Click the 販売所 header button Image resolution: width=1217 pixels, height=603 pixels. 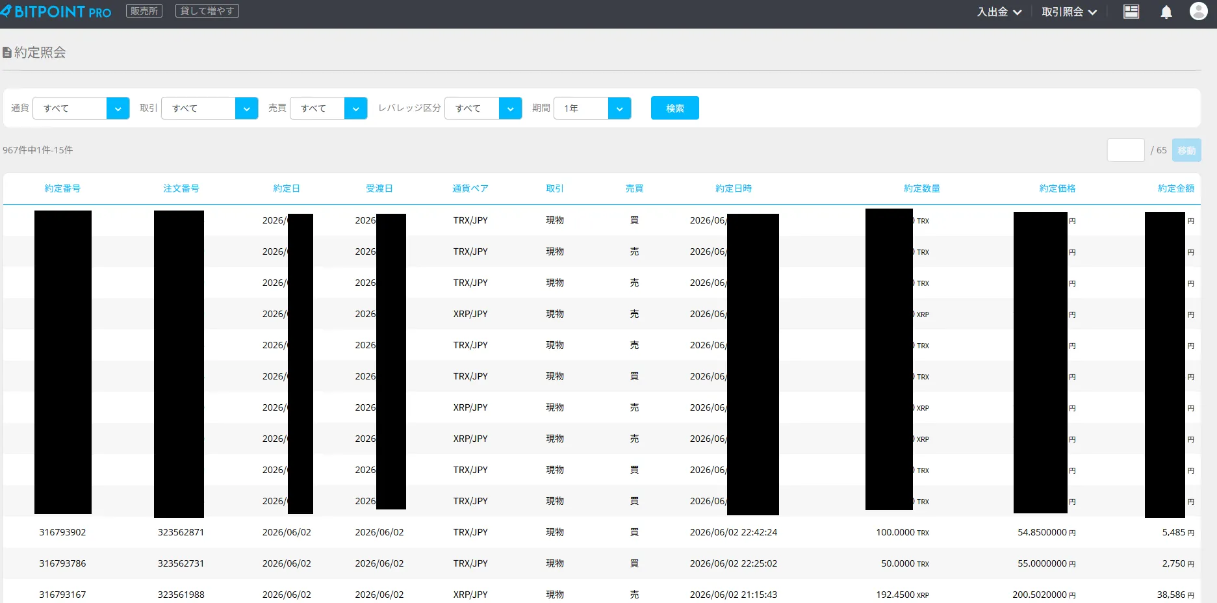coord(144,11)
